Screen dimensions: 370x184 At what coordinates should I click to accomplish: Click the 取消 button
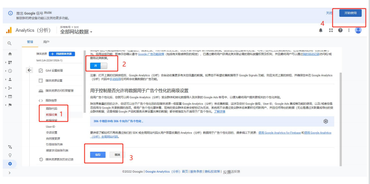coord(117,154)
